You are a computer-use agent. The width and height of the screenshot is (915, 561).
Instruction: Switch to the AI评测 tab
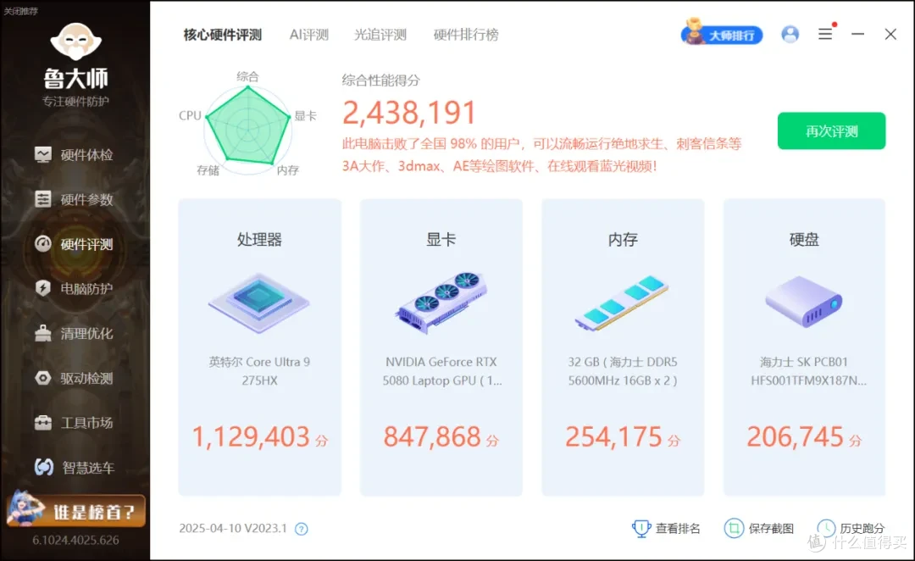(x=308, y=35)
